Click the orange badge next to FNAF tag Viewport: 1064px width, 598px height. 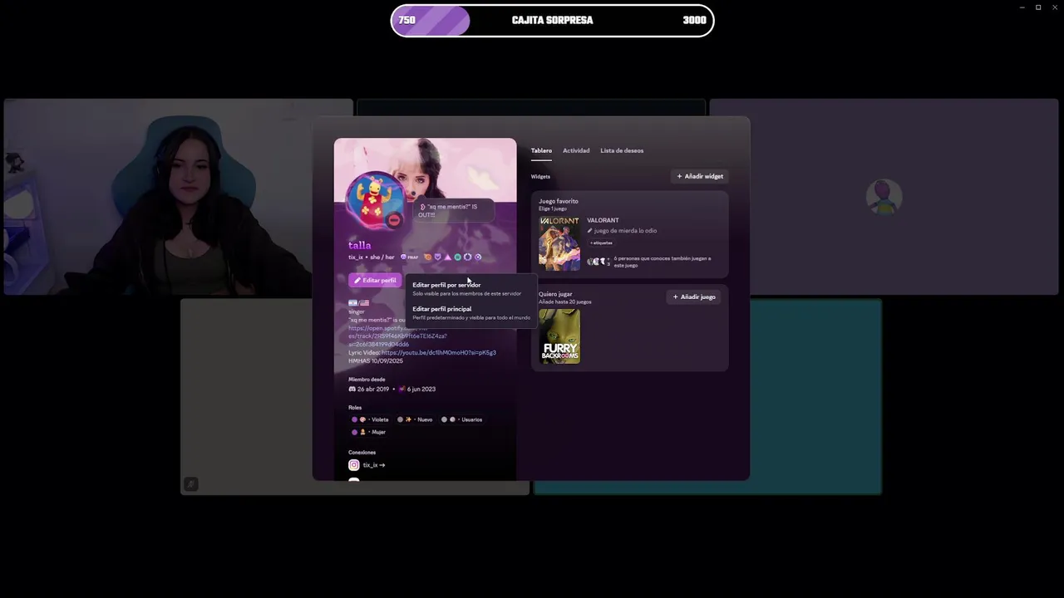pyautogui.click(x=427, y=257)
